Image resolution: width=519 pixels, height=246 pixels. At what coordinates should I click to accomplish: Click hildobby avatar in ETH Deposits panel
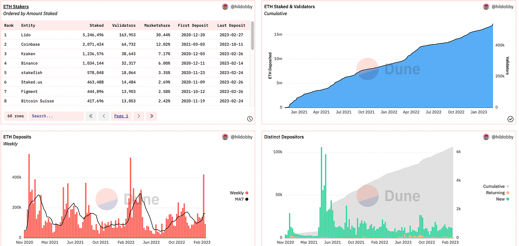(x=225, y=137)
